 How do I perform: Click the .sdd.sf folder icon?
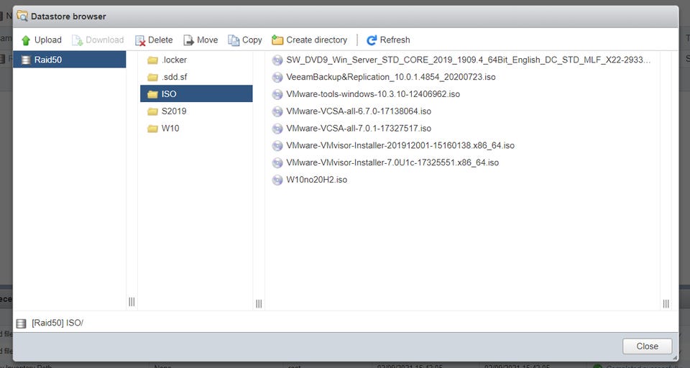152,77
